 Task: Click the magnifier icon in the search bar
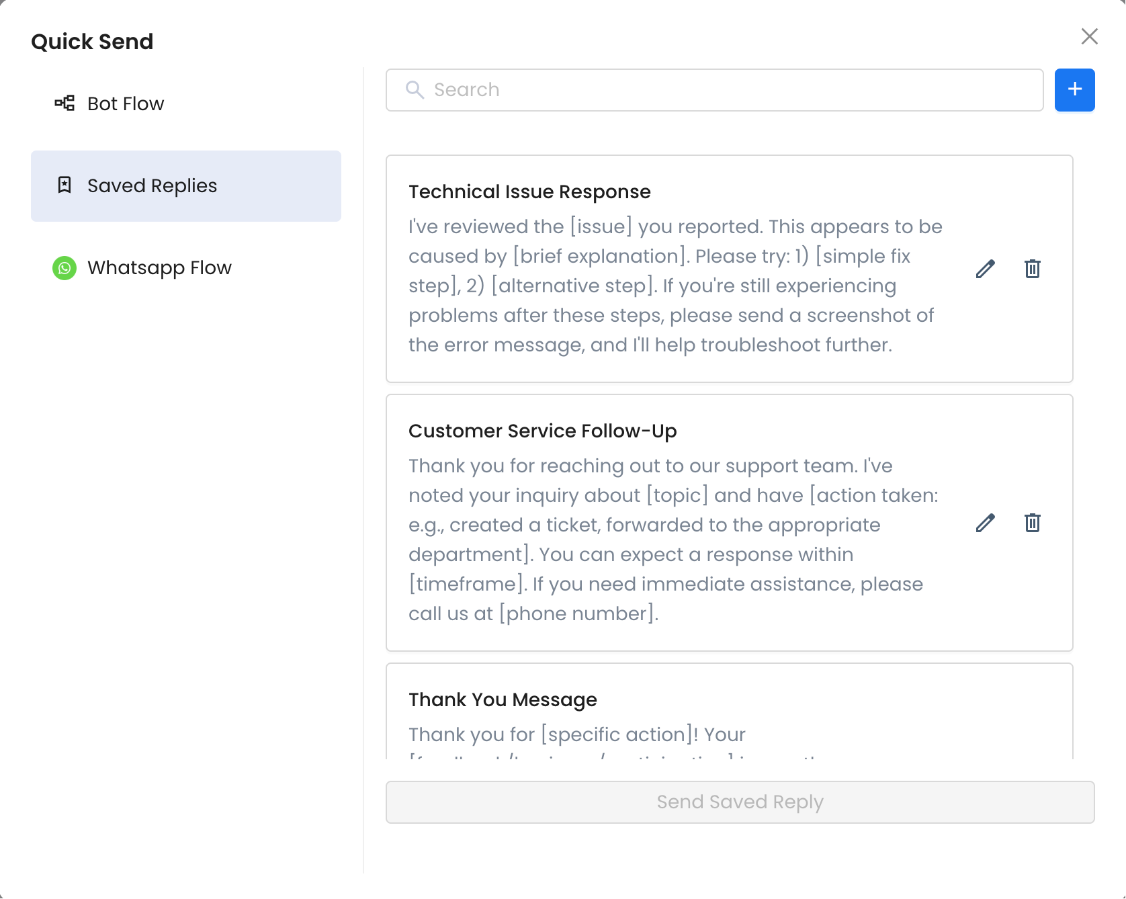[415, 90]
